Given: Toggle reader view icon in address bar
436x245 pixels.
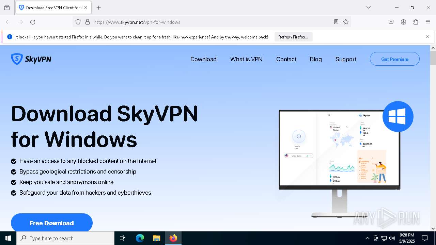Looking at the screenshot, I should (x=336, y=22).
